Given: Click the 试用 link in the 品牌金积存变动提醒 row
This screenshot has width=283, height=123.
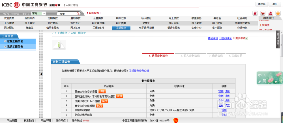Looking at the screenshot, I should point(227,91).
